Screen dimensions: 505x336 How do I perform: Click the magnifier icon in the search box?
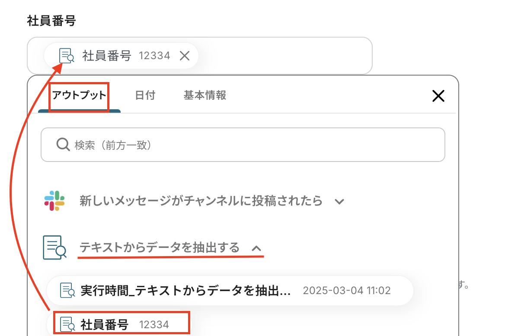(63, 145)
